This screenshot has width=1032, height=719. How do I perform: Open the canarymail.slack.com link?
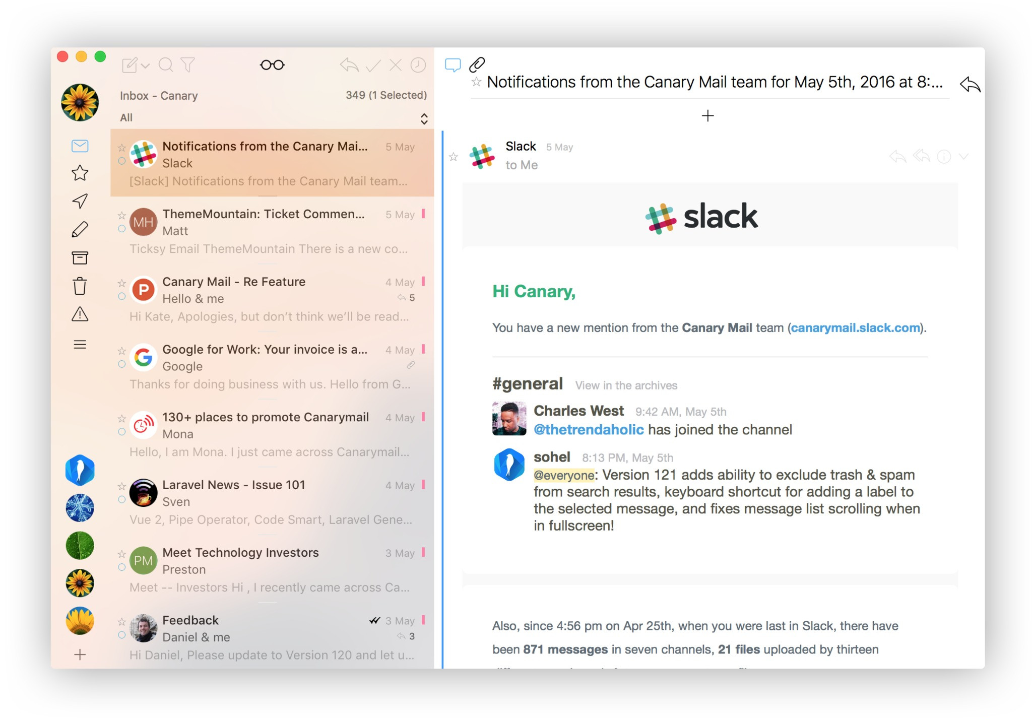[x=856, y=328]
